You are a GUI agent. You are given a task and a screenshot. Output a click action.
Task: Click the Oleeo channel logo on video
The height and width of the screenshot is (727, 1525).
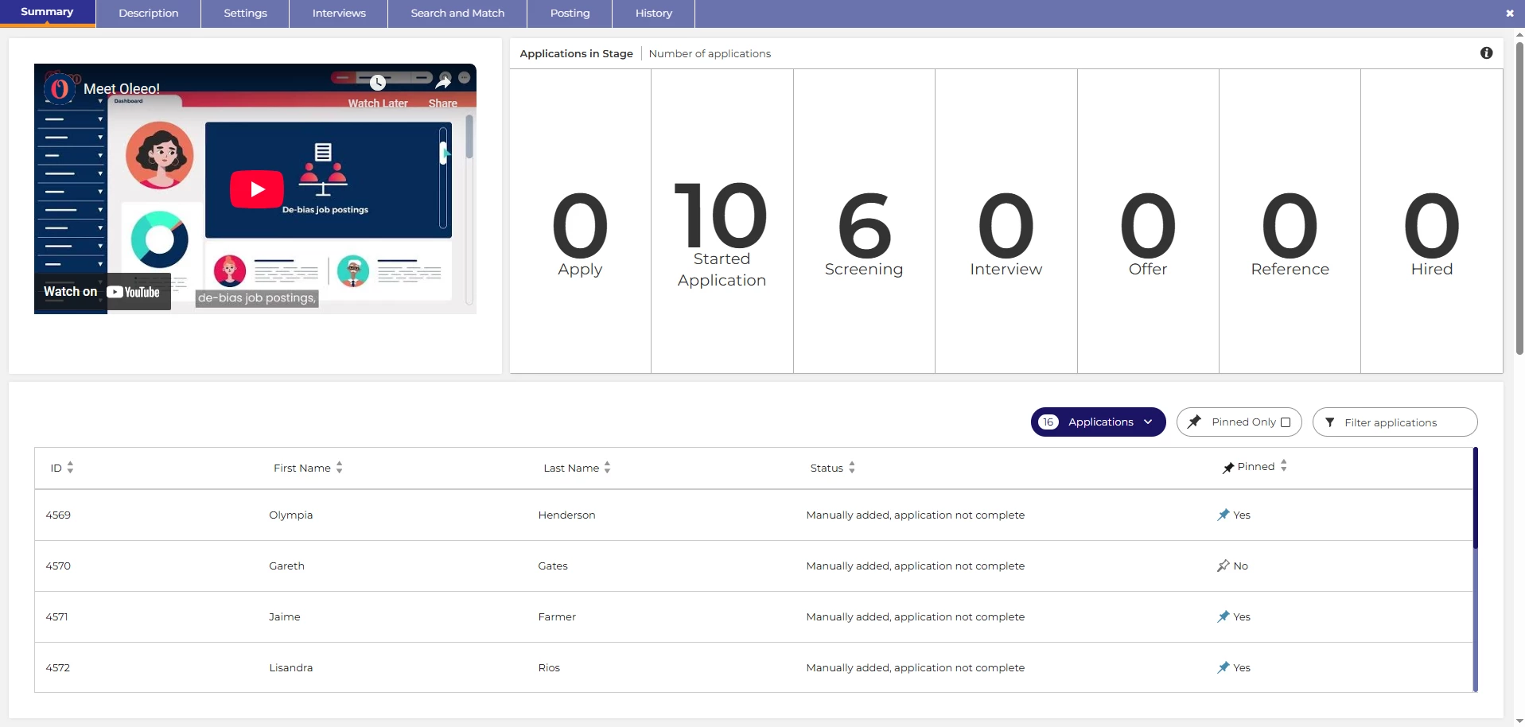[x=60, y=88]
